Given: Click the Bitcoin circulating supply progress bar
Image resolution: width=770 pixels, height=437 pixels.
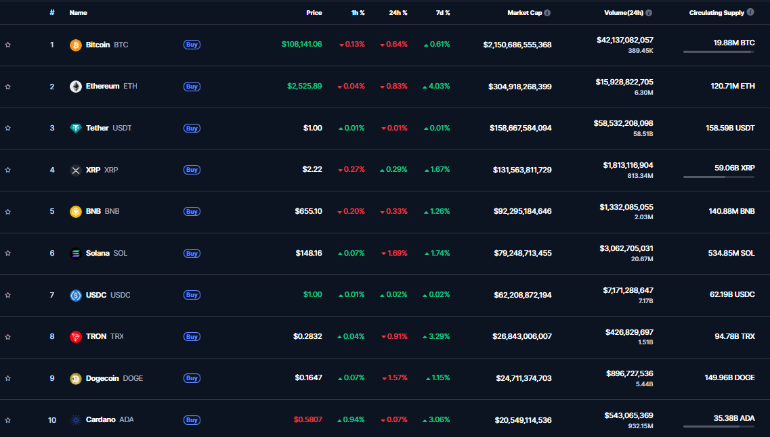Looking at the screenshot, I should [x=719, y=51].
